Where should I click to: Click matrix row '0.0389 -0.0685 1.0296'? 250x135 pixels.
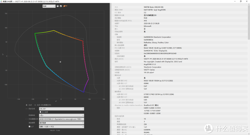tap(152, 113)
